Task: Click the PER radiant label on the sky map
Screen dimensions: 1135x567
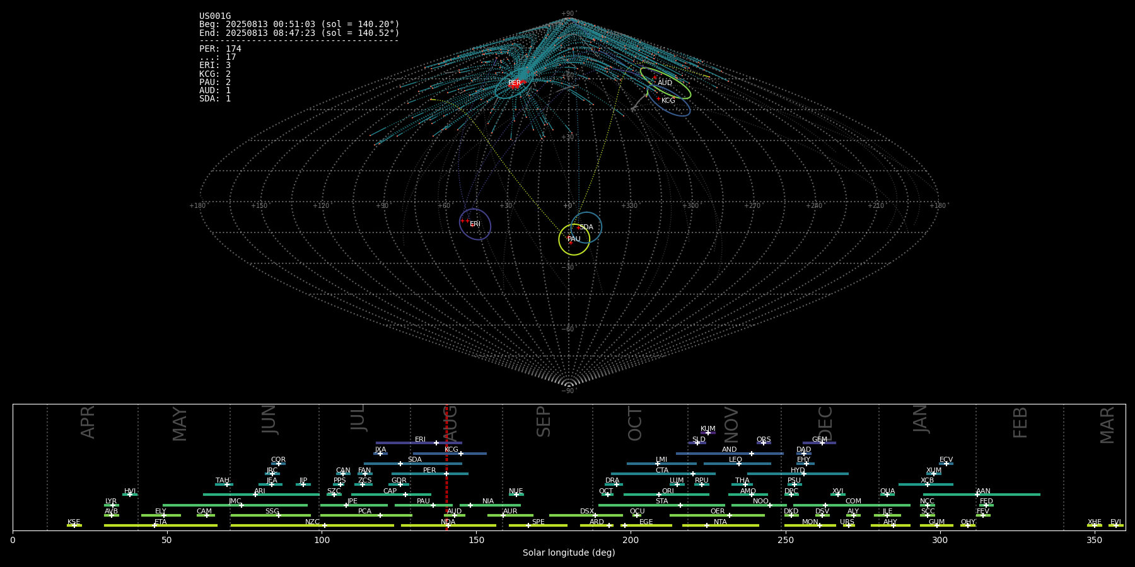Action: coord(515,83)
